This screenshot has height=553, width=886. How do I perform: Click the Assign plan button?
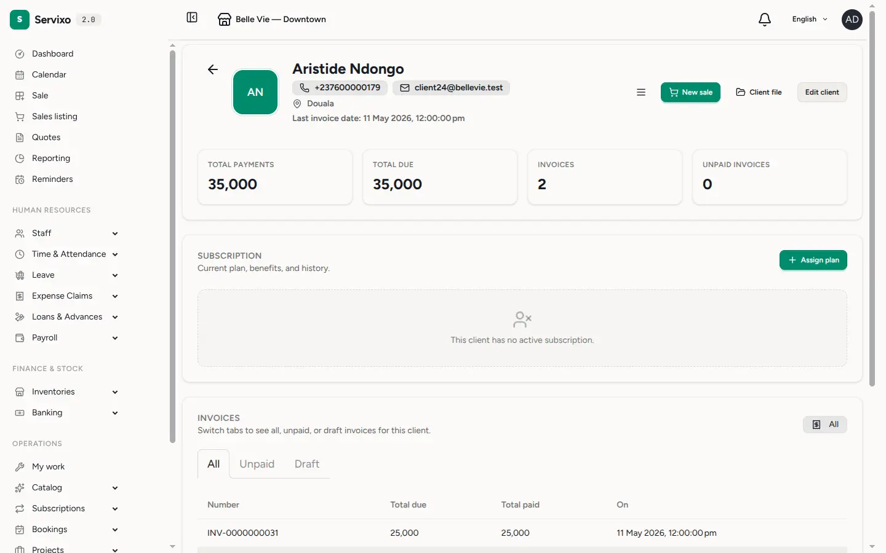(813, 260)
